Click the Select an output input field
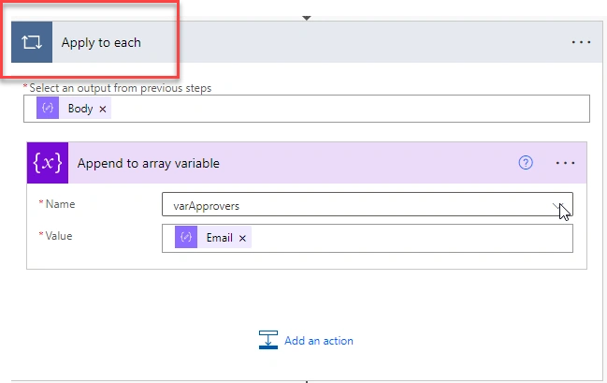This screenshot has height=383, width=607. [307, 109]
